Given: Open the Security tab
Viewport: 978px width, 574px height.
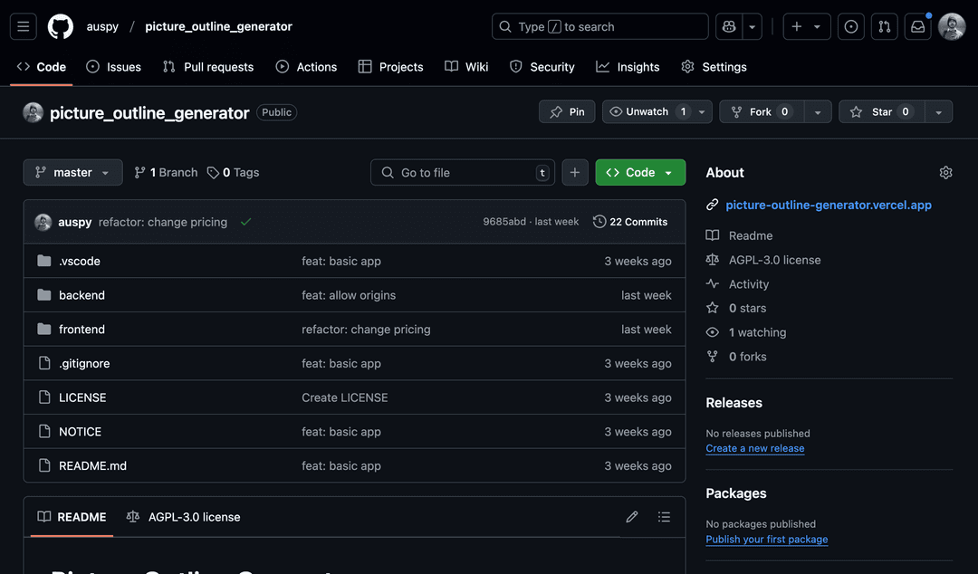Looking at the screenshot, I should 542,67.
